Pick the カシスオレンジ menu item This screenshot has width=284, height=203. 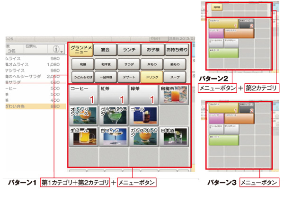(x=143, y=137)
